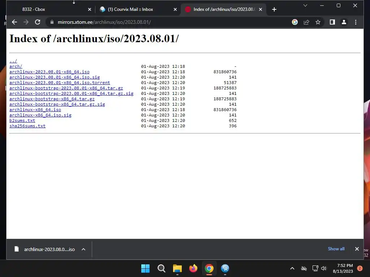Screen dimensions: 370x277
Task: Click the forward navigation arrow
Action: (26, 22)
